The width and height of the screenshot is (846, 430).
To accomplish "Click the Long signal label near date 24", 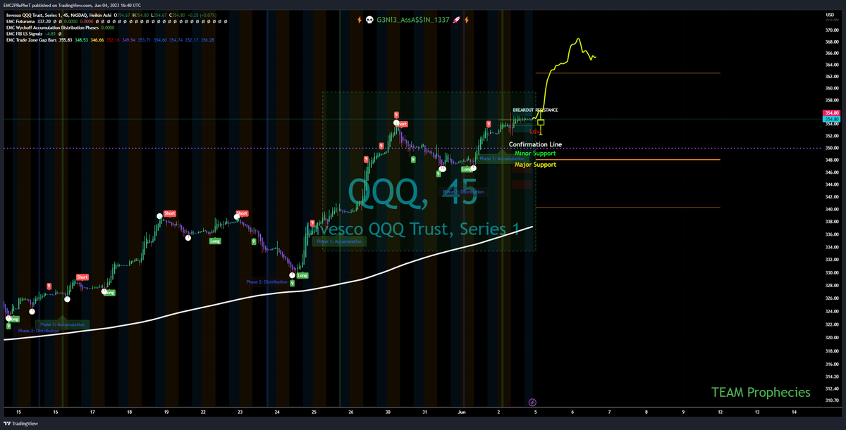I will pyautogui.click(x=302, y=275).
